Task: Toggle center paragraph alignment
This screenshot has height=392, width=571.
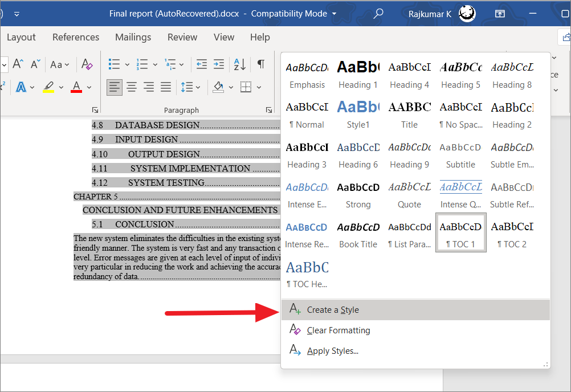Action: [132, 87]
